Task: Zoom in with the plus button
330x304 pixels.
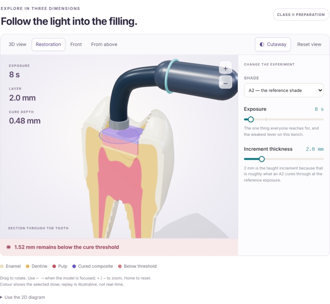Action: [226, 67]
